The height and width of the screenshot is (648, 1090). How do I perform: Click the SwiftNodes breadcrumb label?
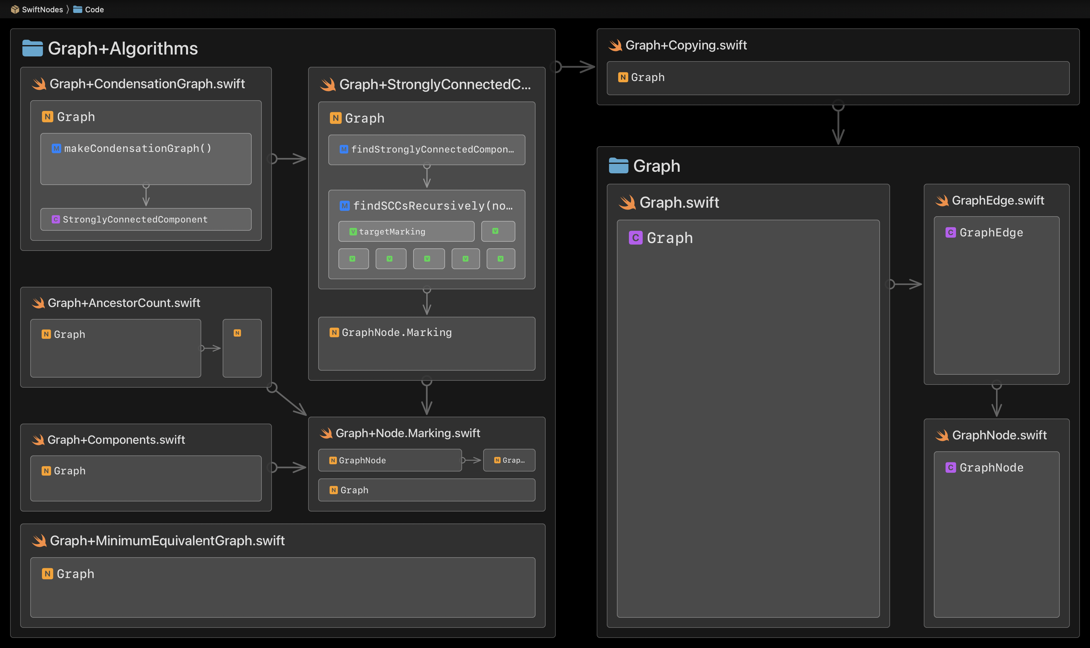42,9
